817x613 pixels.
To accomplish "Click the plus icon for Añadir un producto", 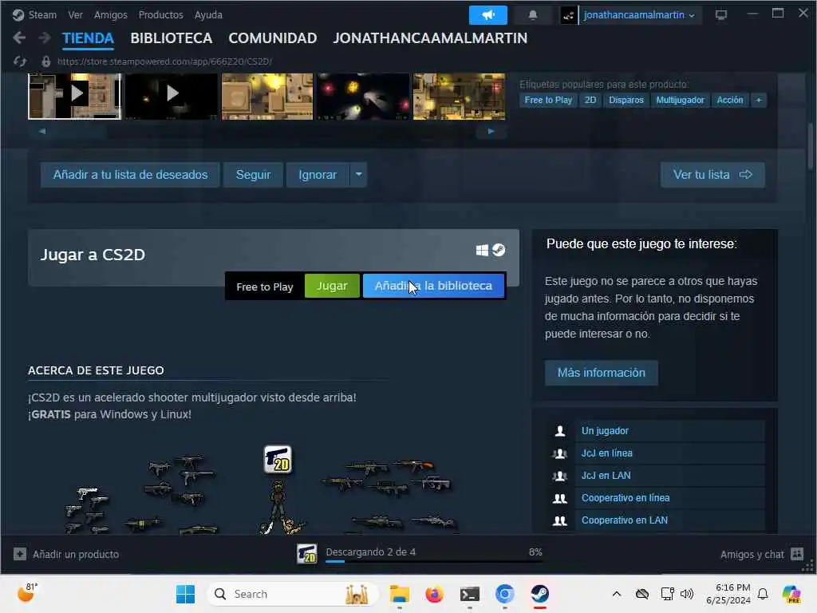I will point(20,554).
